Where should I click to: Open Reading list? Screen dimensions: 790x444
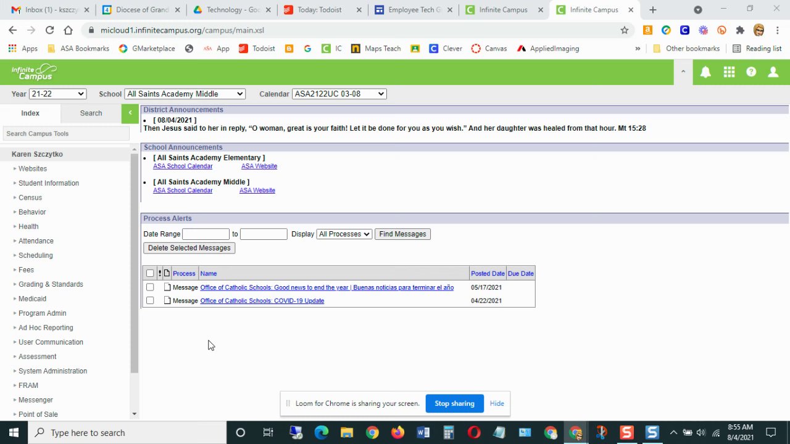(x=757, y=49)
